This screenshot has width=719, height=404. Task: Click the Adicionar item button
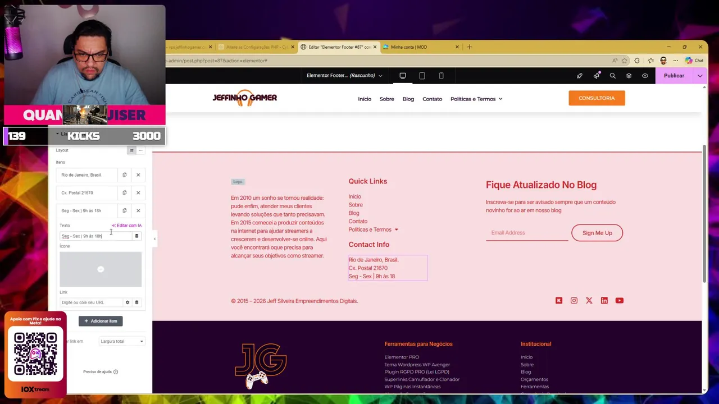[101, 321]
